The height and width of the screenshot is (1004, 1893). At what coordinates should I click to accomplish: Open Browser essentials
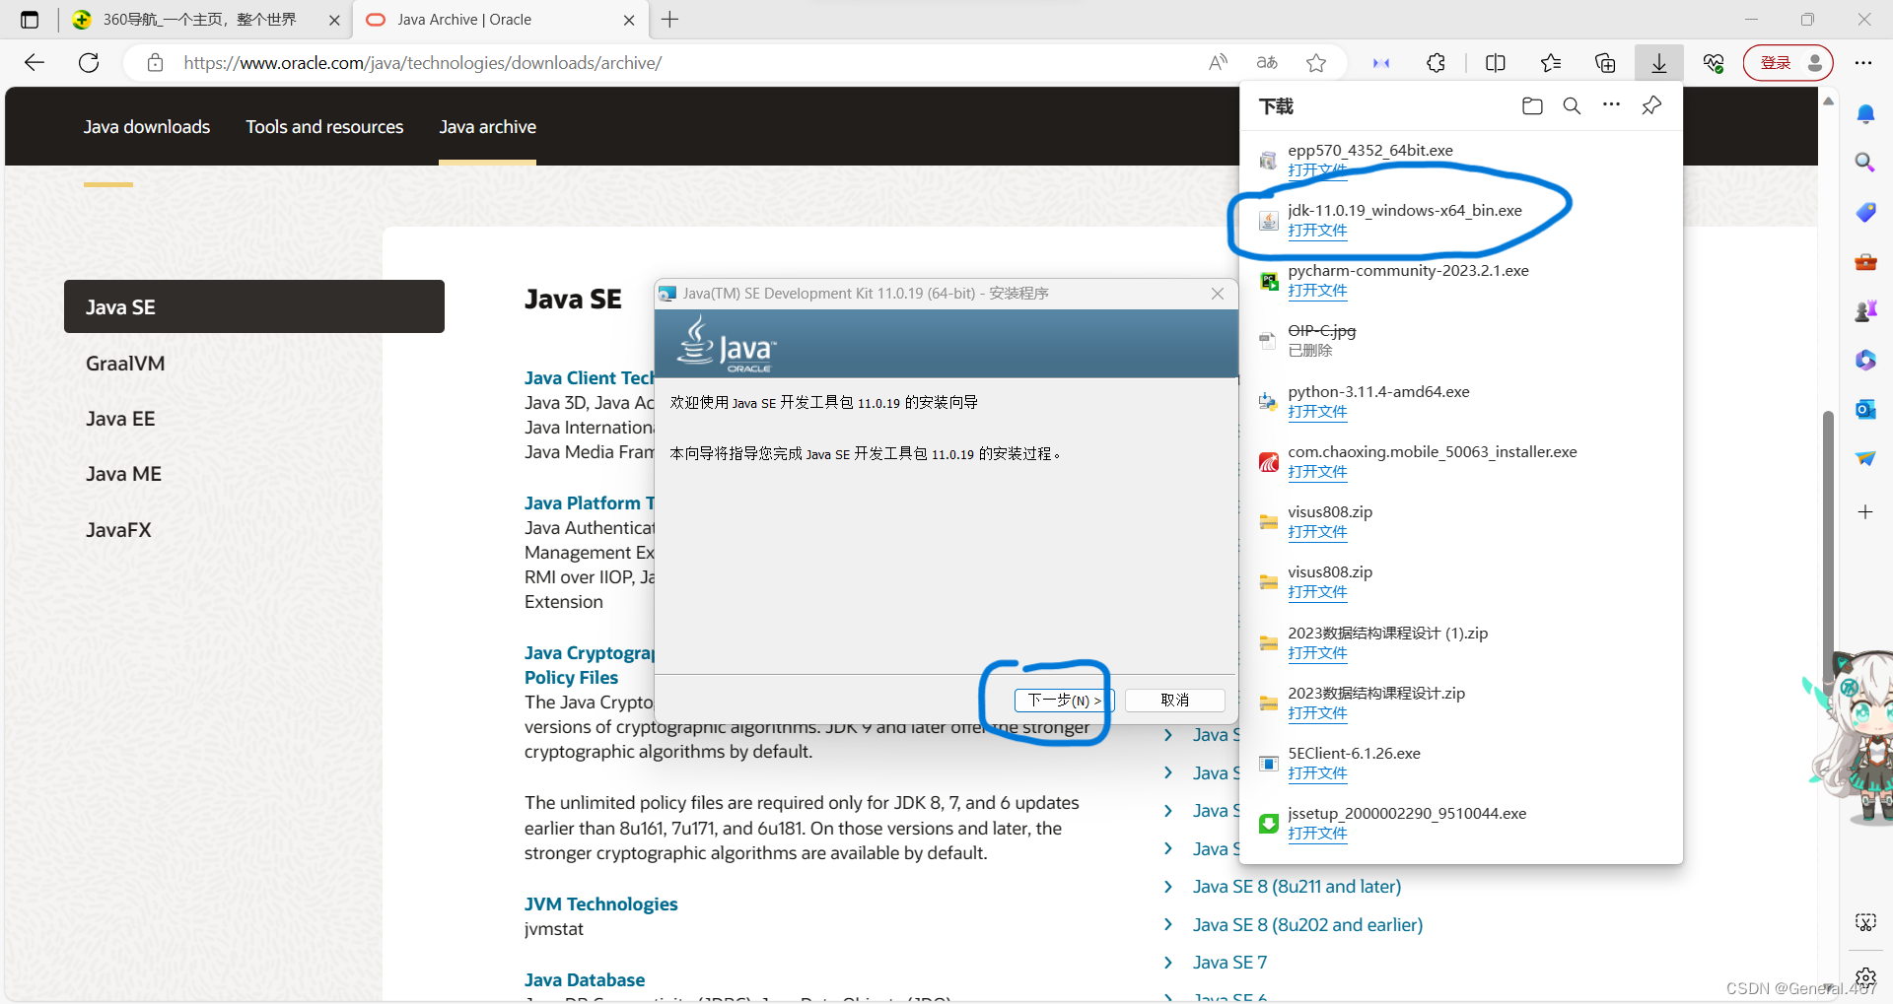point(1713,62)
